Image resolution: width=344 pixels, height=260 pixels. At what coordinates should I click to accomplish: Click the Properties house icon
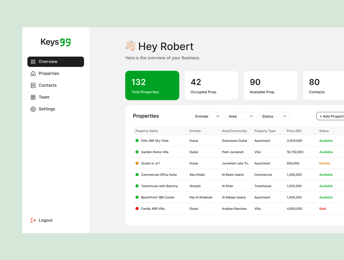(33, 74)
